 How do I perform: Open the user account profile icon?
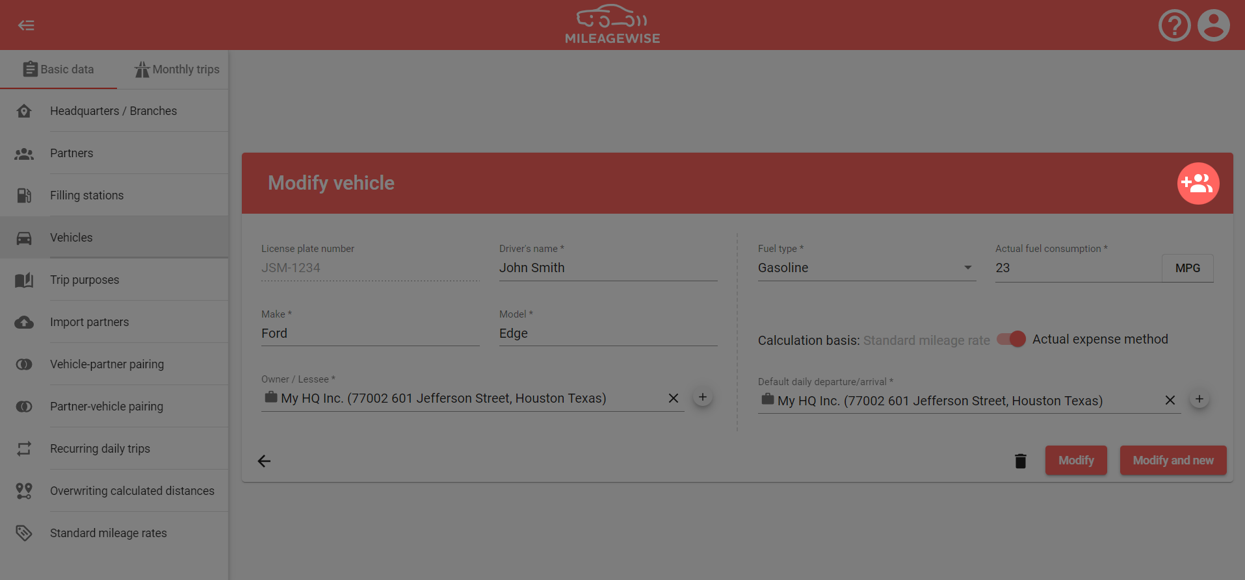1213,25
